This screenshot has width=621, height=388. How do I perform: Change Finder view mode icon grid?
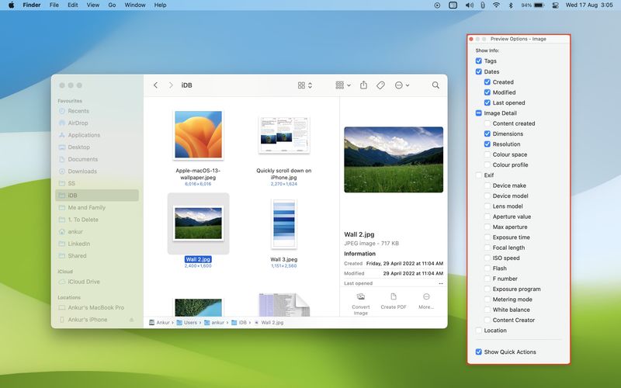305,85
